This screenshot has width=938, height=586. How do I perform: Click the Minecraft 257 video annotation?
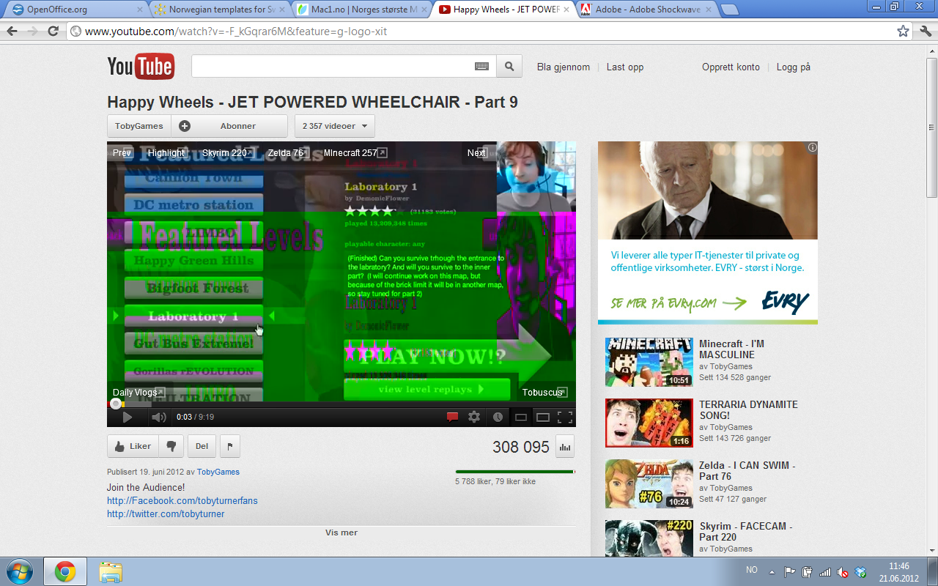click(x=355, y=153)
